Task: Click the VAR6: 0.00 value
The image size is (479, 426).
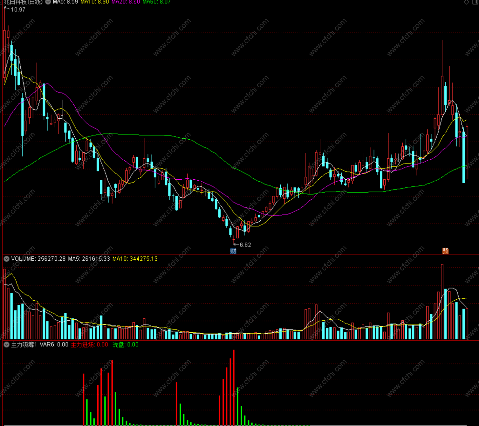Action: coord(54,344)
